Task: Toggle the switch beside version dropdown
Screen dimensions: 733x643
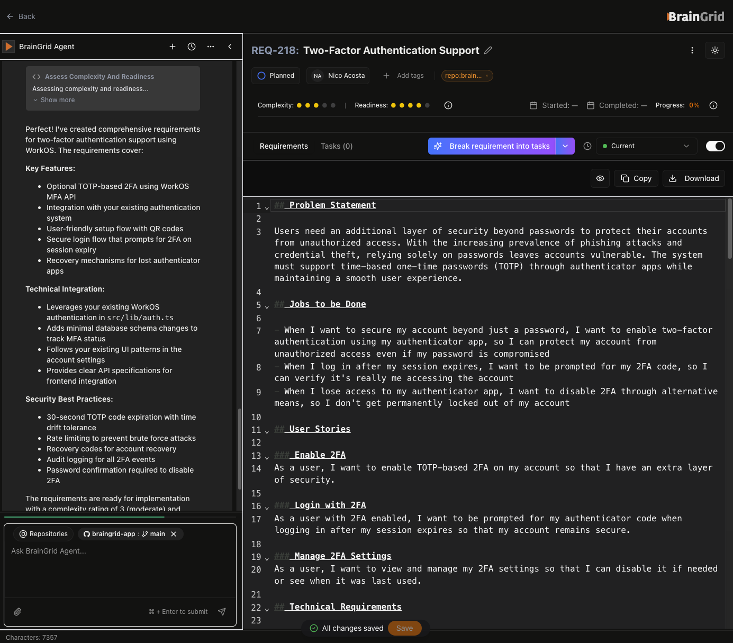Action: point(715,146)
